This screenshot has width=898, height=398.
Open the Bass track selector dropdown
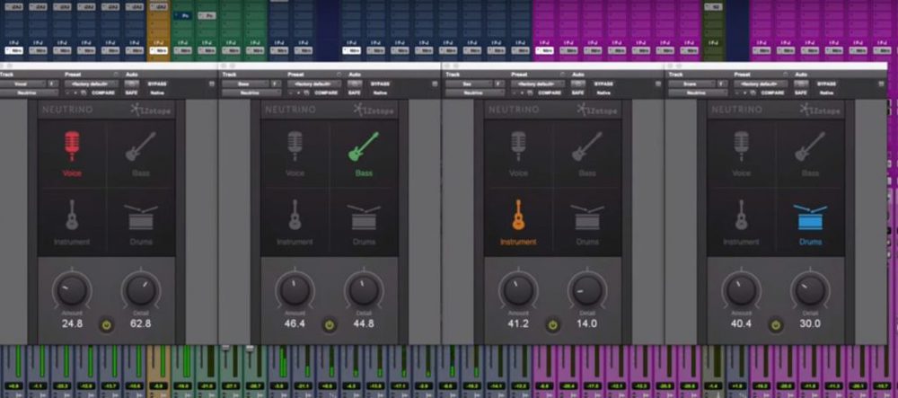pos(245,84)
